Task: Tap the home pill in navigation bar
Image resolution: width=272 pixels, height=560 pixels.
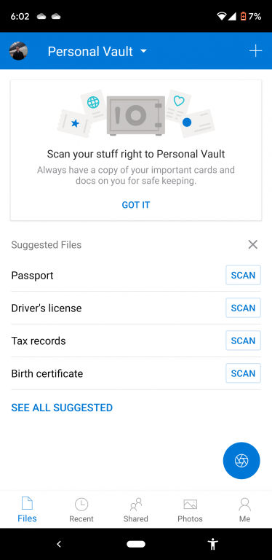Action: pos(136,544)
